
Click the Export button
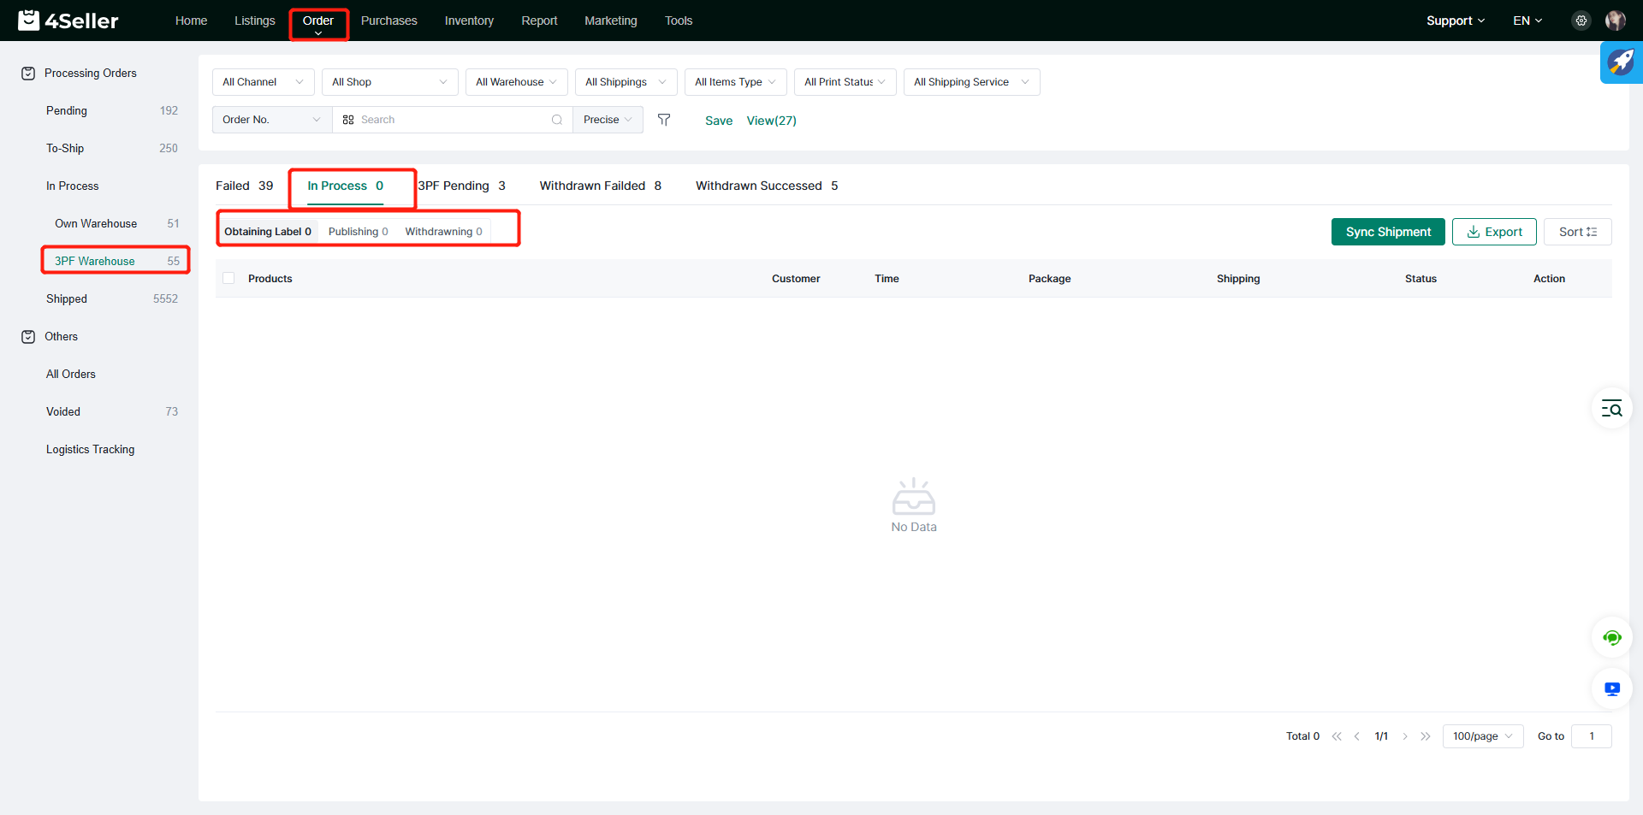click(x=1494, y=232)
